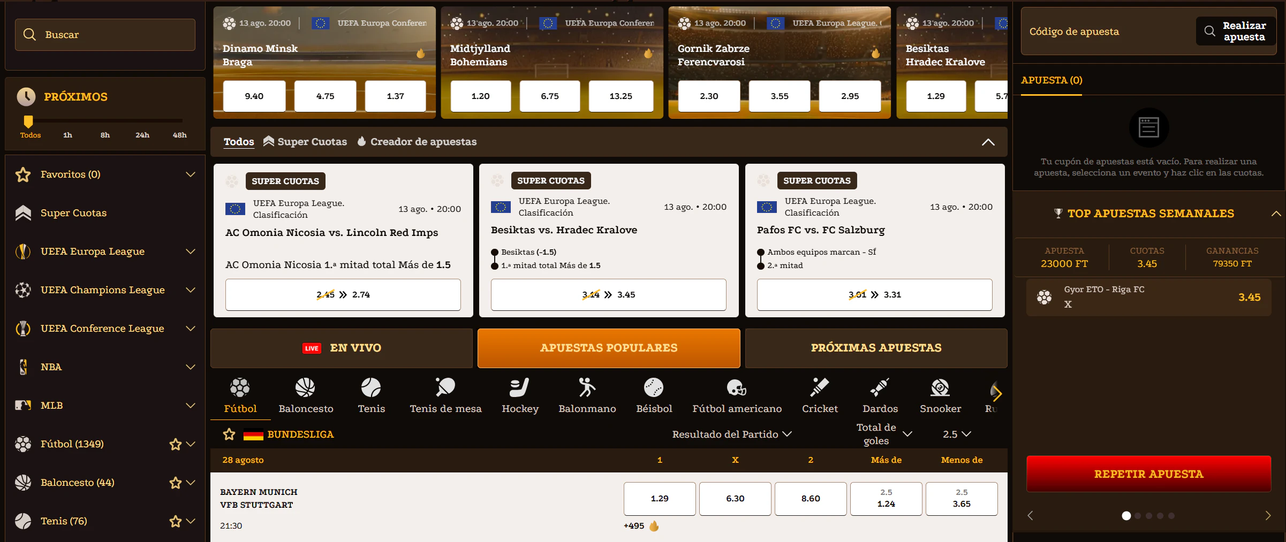Select the Hockey stick icon
Image resolution: width=1286 pixels, height=542 pixels.
point(519,387)
